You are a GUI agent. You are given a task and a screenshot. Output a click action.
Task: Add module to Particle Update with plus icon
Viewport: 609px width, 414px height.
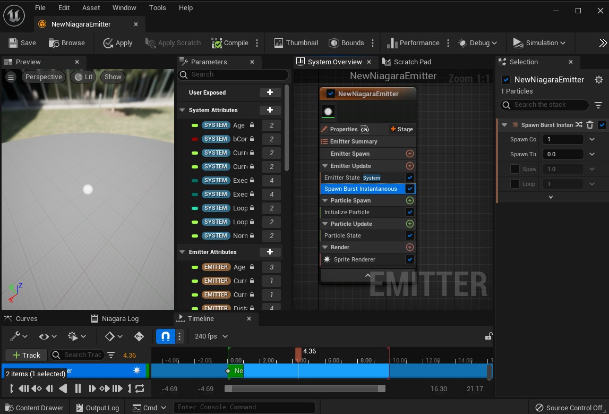click(410, 224)
